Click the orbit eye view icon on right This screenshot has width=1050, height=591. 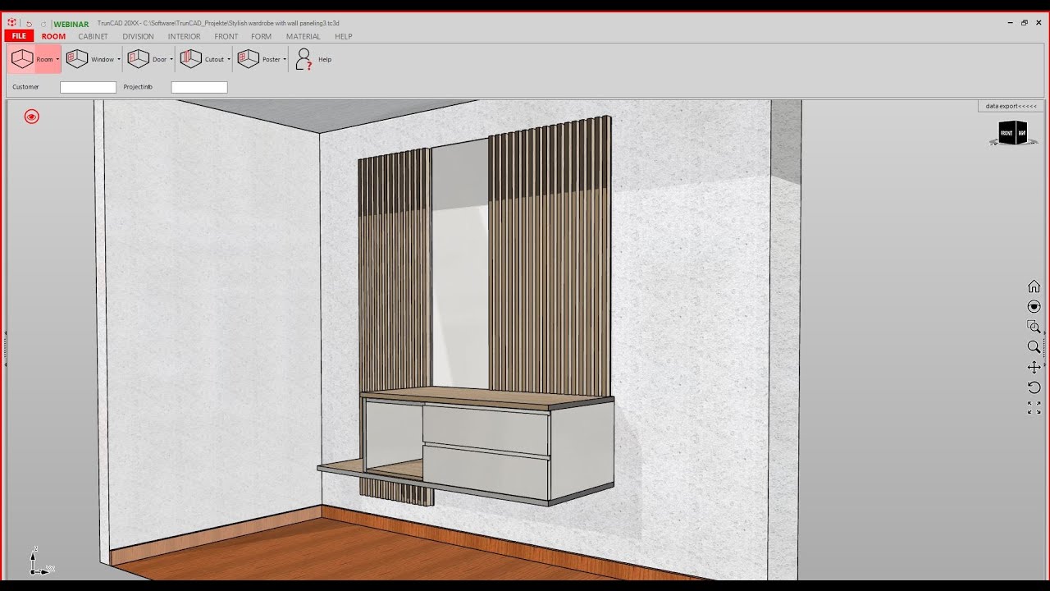tap(1034, 306)
